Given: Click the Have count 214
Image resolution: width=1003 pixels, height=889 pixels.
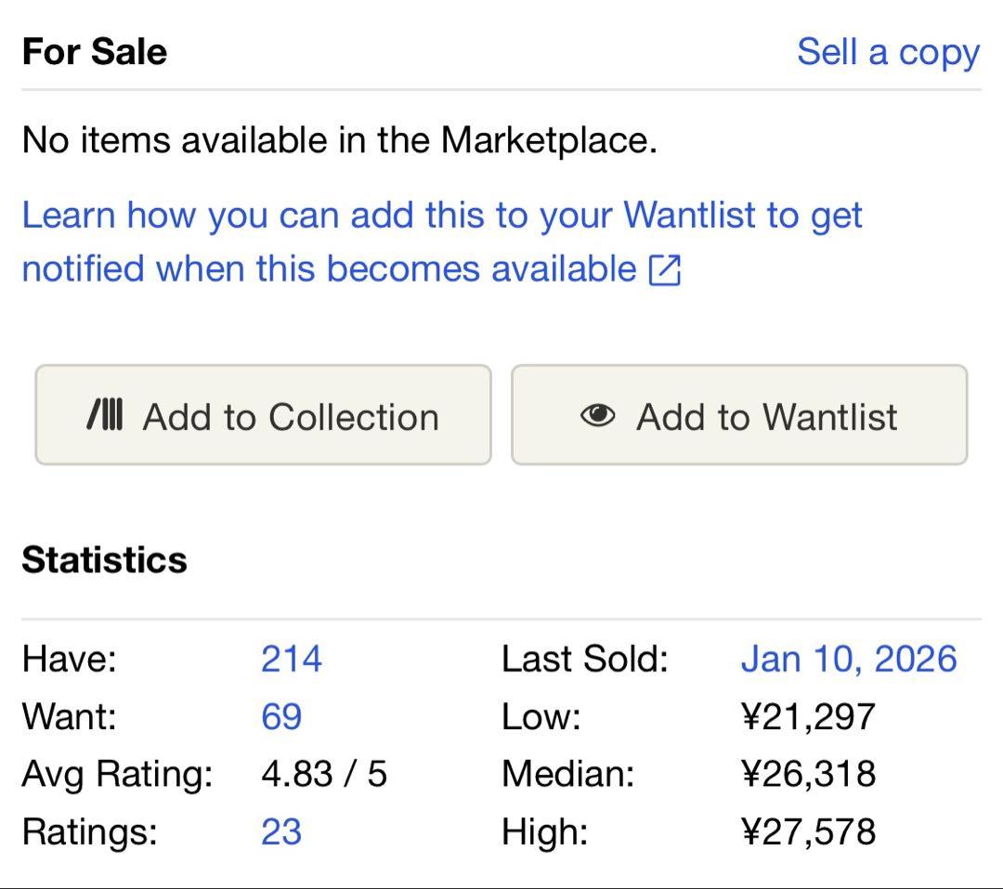Looking at the screenshot, I should pyautogui.click(x=291, y=659).
